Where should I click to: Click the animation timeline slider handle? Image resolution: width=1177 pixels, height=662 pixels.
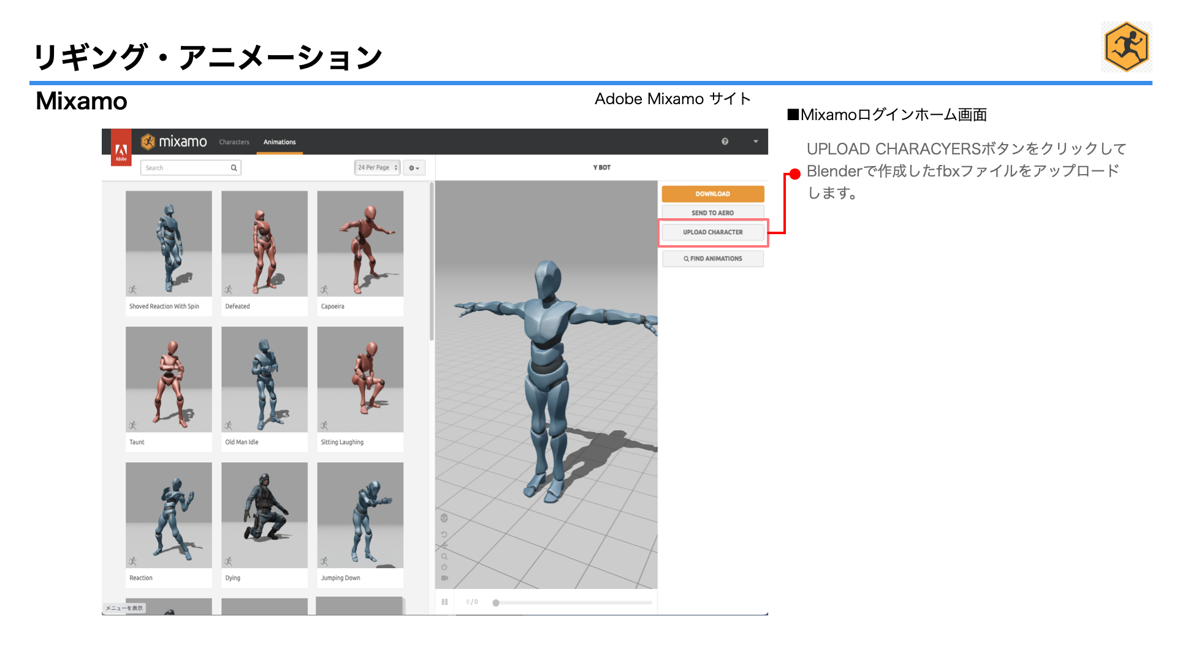[496, 603]
